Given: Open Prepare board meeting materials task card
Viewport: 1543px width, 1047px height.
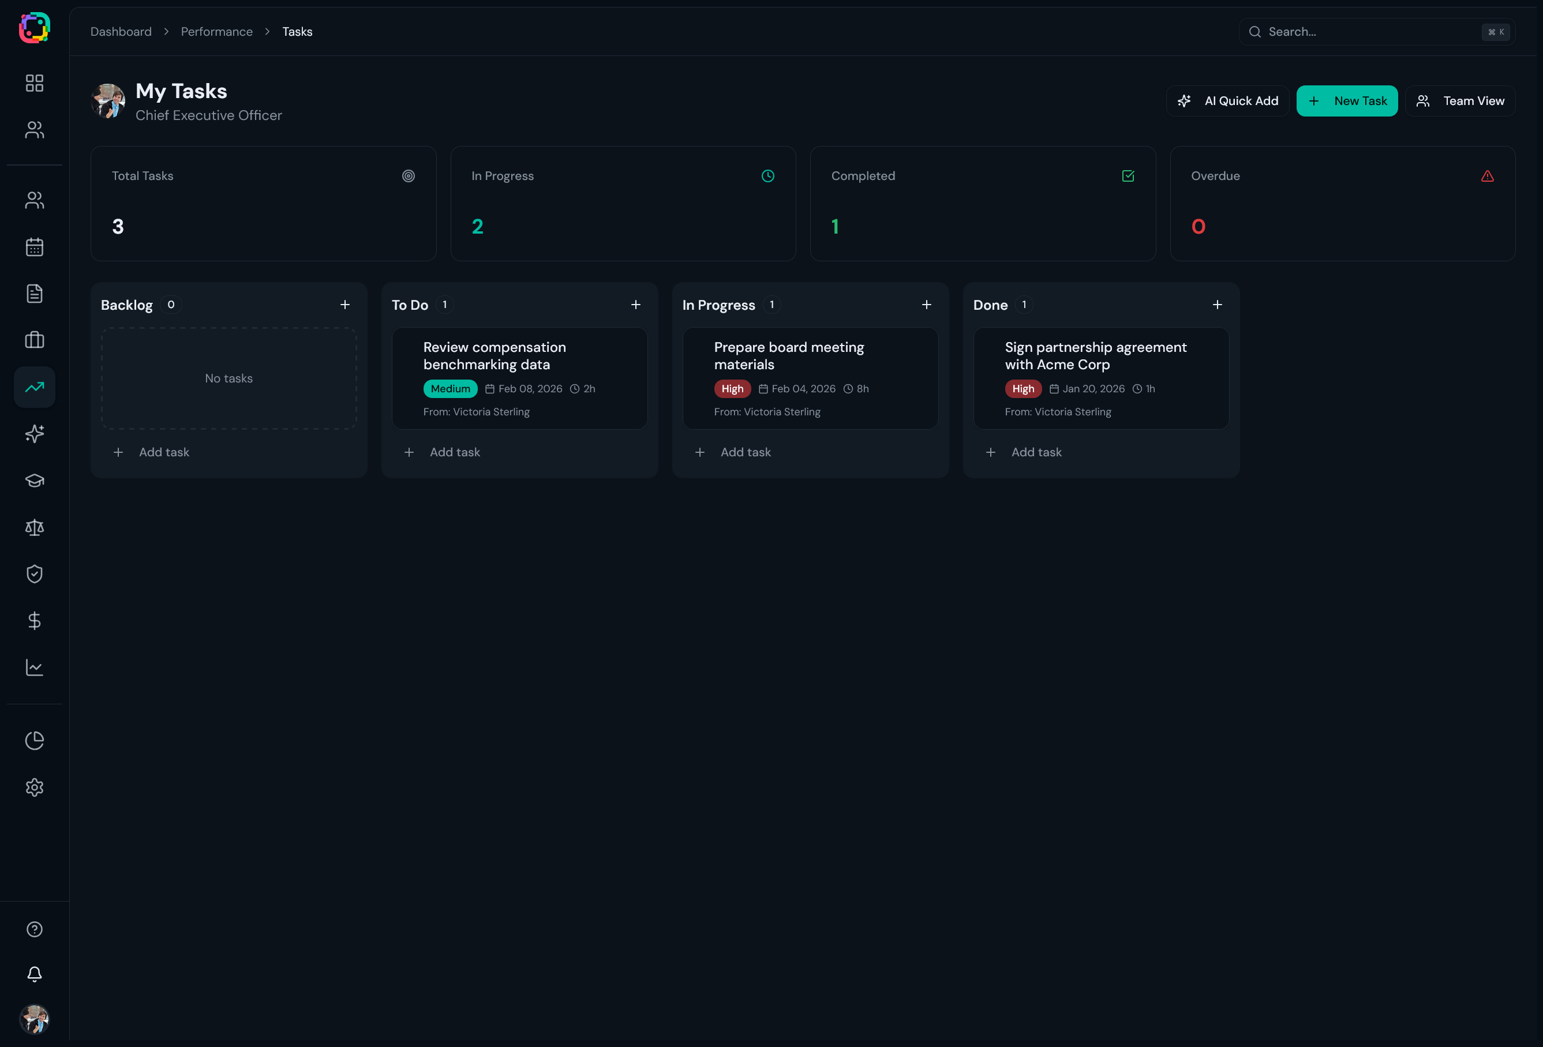Looking at the screenshot, I should pos(810,378).
